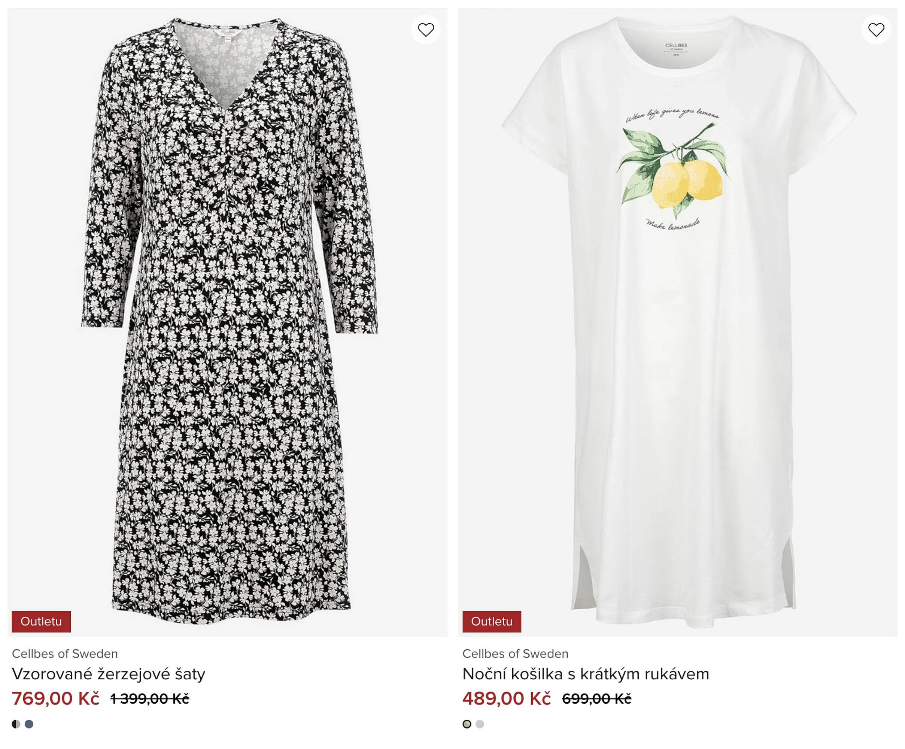The width and height of the screenshot is (905, 749).
Task: Select the black-and-white swatch for the dress
Action: tap(16, 724)
